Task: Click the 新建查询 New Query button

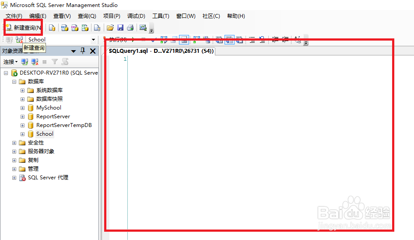Action: pos(24,27)
